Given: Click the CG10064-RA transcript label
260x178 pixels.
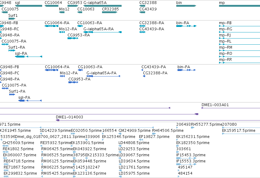Looking at the screenshot, I should [x=57, y=23].
